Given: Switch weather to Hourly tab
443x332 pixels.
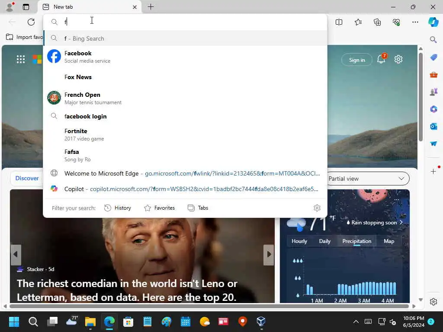Looking at the screenshot, I should pyautogui.click(x=299, y=241).
